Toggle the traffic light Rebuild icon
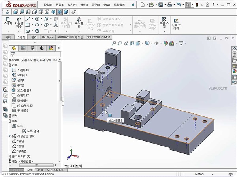Screen dimensions: 237x177 click(x=197, y=5)
